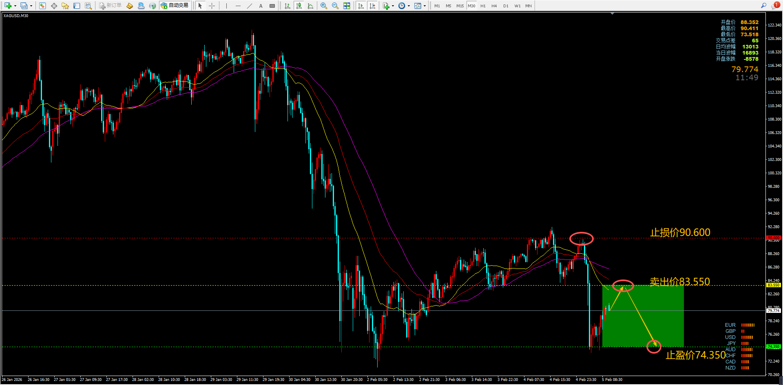Expand the periodicity clock dropdown arrow
The width and height of the screenshot is (783, 385).
409,6
